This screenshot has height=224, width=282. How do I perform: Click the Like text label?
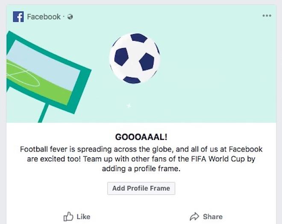click(x=83, y=217)
